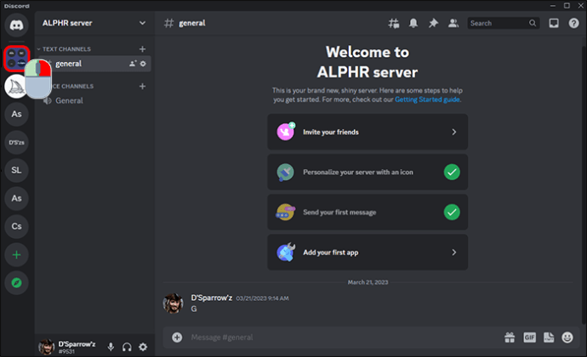Click the green Add a Server plus button
587x357 pixels.
[16, 255]
